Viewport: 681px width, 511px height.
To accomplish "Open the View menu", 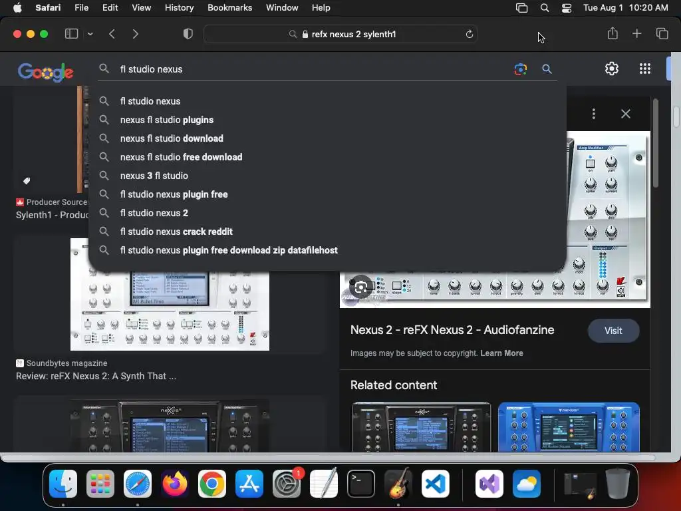I will coord(141,7).
